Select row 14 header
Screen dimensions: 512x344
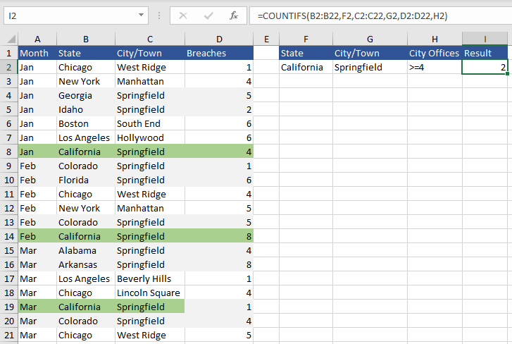(x=9, y=236)
